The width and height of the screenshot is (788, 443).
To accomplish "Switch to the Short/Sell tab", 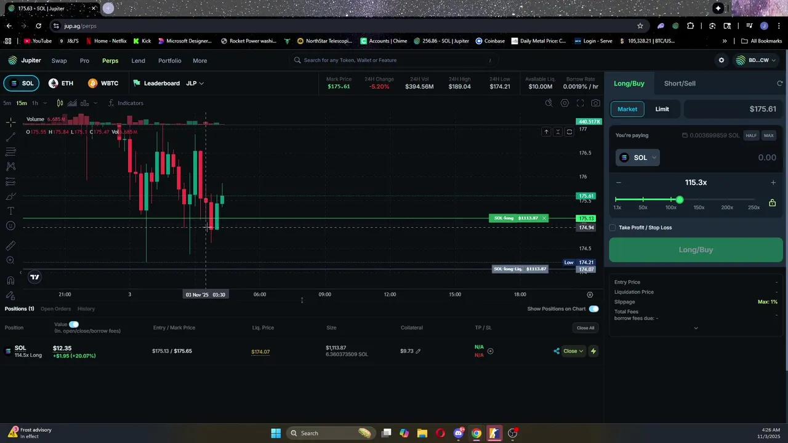I will [680, 83].
